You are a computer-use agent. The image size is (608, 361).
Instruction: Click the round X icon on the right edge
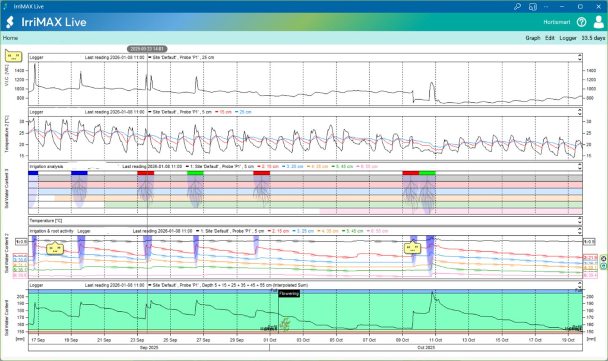tap(604, 258)
